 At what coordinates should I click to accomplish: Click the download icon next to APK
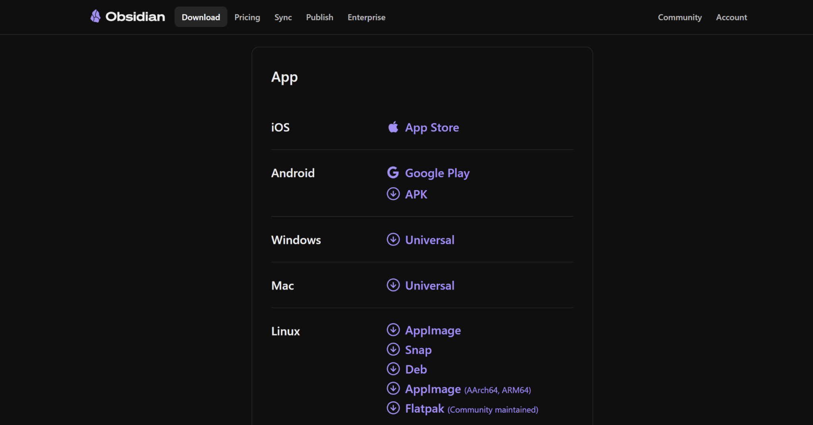tap(393, 194)
